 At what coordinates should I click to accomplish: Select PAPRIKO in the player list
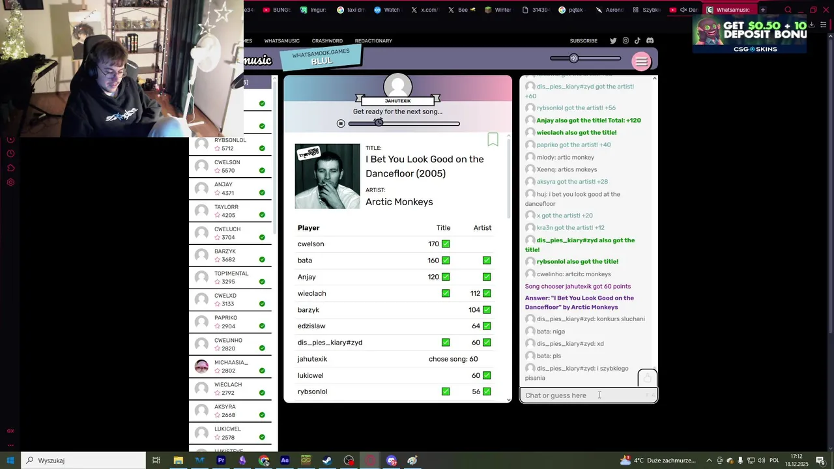coord(230,322)
